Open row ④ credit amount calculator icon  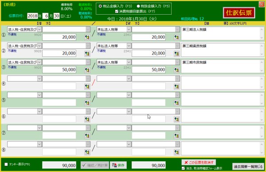[x=176, y=86]
